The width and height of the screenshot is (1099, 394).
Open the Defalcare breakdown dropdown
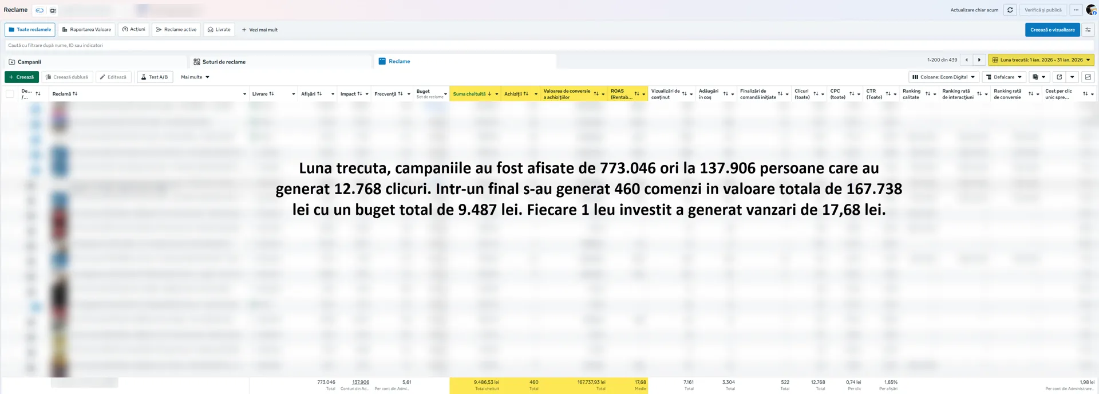[x=1004, y=77]
